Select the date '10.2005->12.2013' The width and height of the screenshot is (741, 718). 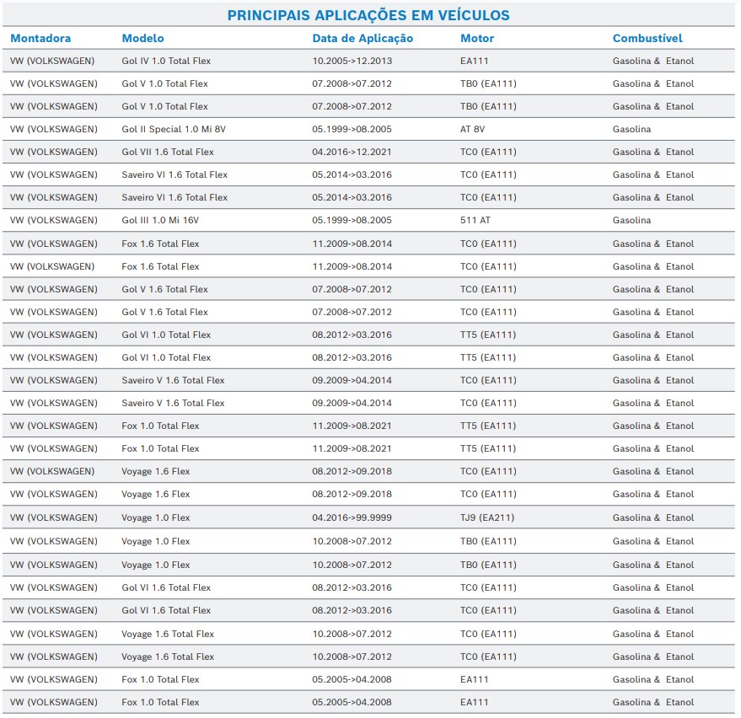coord(352,61)
